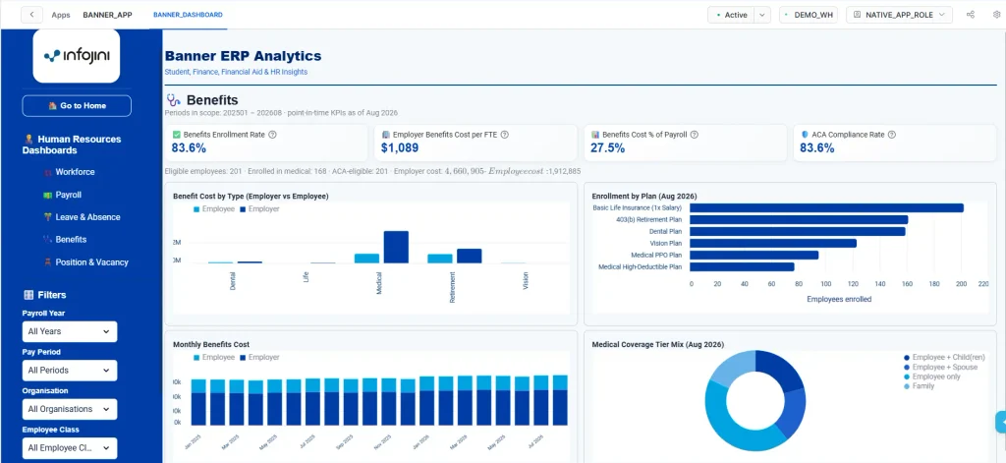Open the Workforce dashboard
1006x463 pixels.
(75, 172)
